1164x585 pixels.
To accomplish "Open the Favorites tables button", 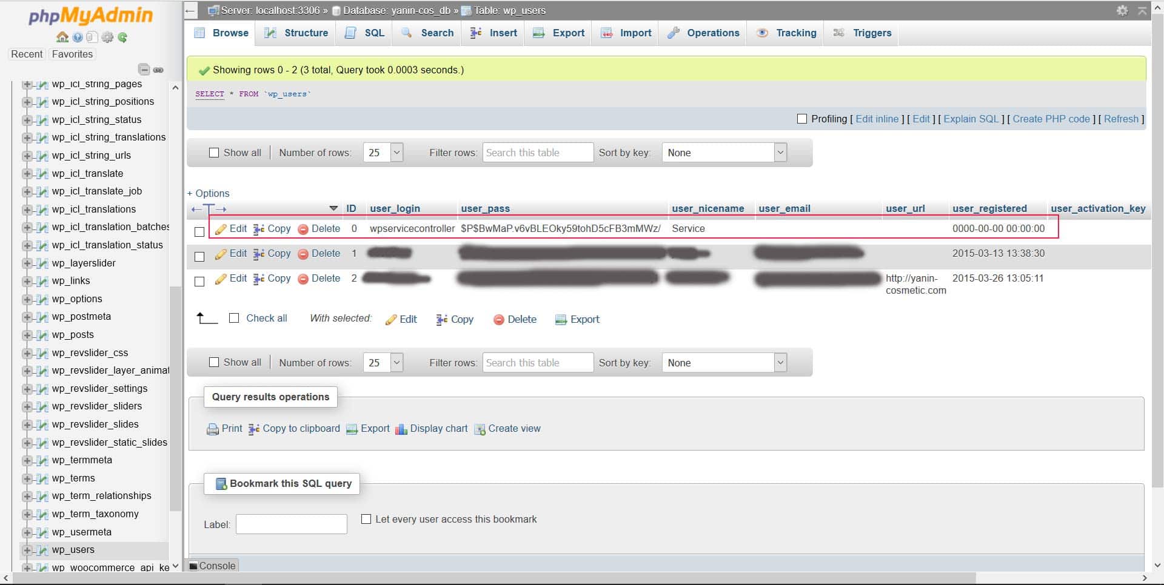I will (72, 54).
